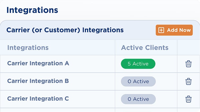Sort by the Active Clients column header
Screen dimensions: 200x112
click(145, 48)
